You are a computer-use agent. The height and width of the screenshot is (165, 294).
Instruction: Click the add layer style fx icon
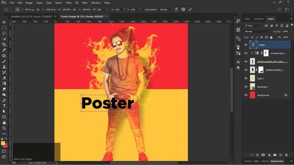[257, 155]
